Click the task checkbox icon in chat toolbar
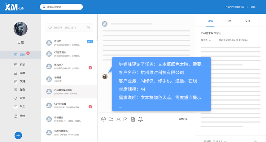 pyautogui.click(x=125, y=119)
